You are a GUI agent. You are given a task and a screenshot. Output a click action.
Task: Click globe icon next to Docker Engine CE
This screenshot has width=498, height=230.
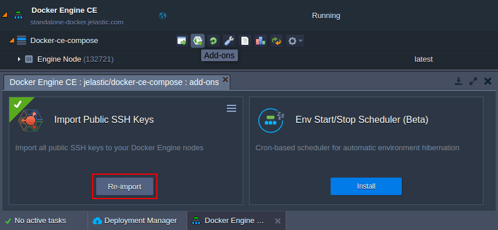click(163, 16)
